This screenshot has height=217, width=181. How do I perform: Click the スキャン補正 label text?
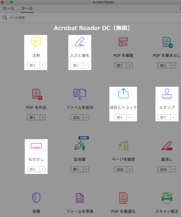[167, 211]
